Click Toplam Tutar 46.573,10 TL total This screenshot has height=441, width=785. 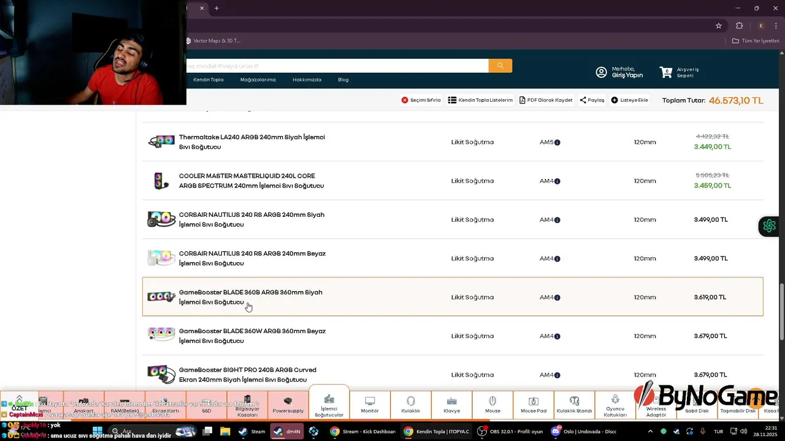(713, 100)
